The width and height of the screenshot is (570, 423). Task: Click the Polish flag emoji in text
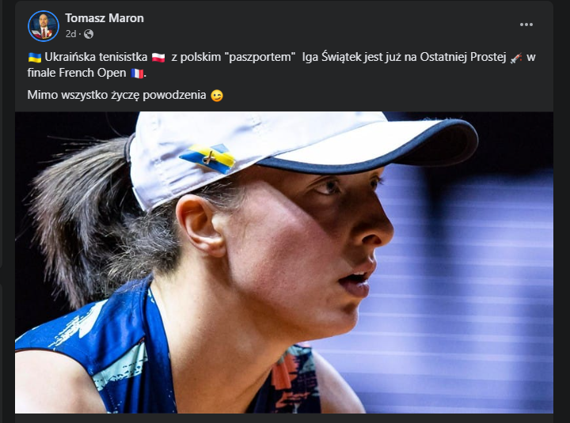click(x=158, y=58)
